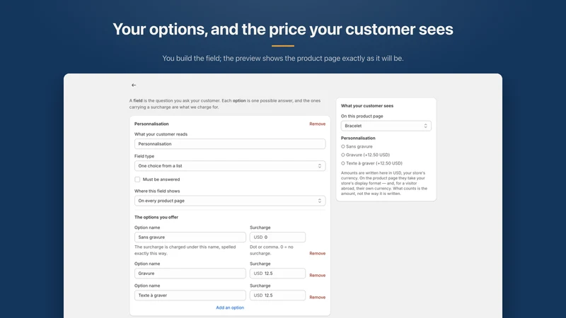Click the back arrow icon
The height and width of the screenshot is (318, 566).
[x=134, y=85]
